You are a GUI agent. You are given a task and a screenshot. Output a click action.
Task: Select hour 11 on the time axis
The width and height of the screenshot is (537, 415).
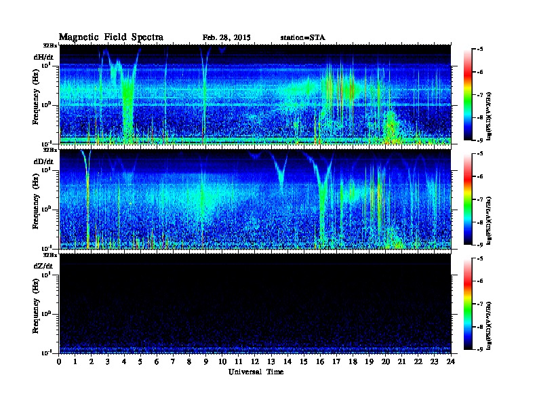pos(239,362)
